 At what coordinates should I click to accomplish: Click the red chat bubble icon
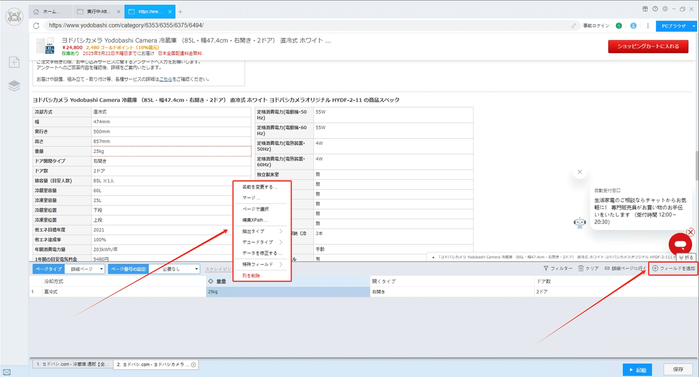(680, 244)
